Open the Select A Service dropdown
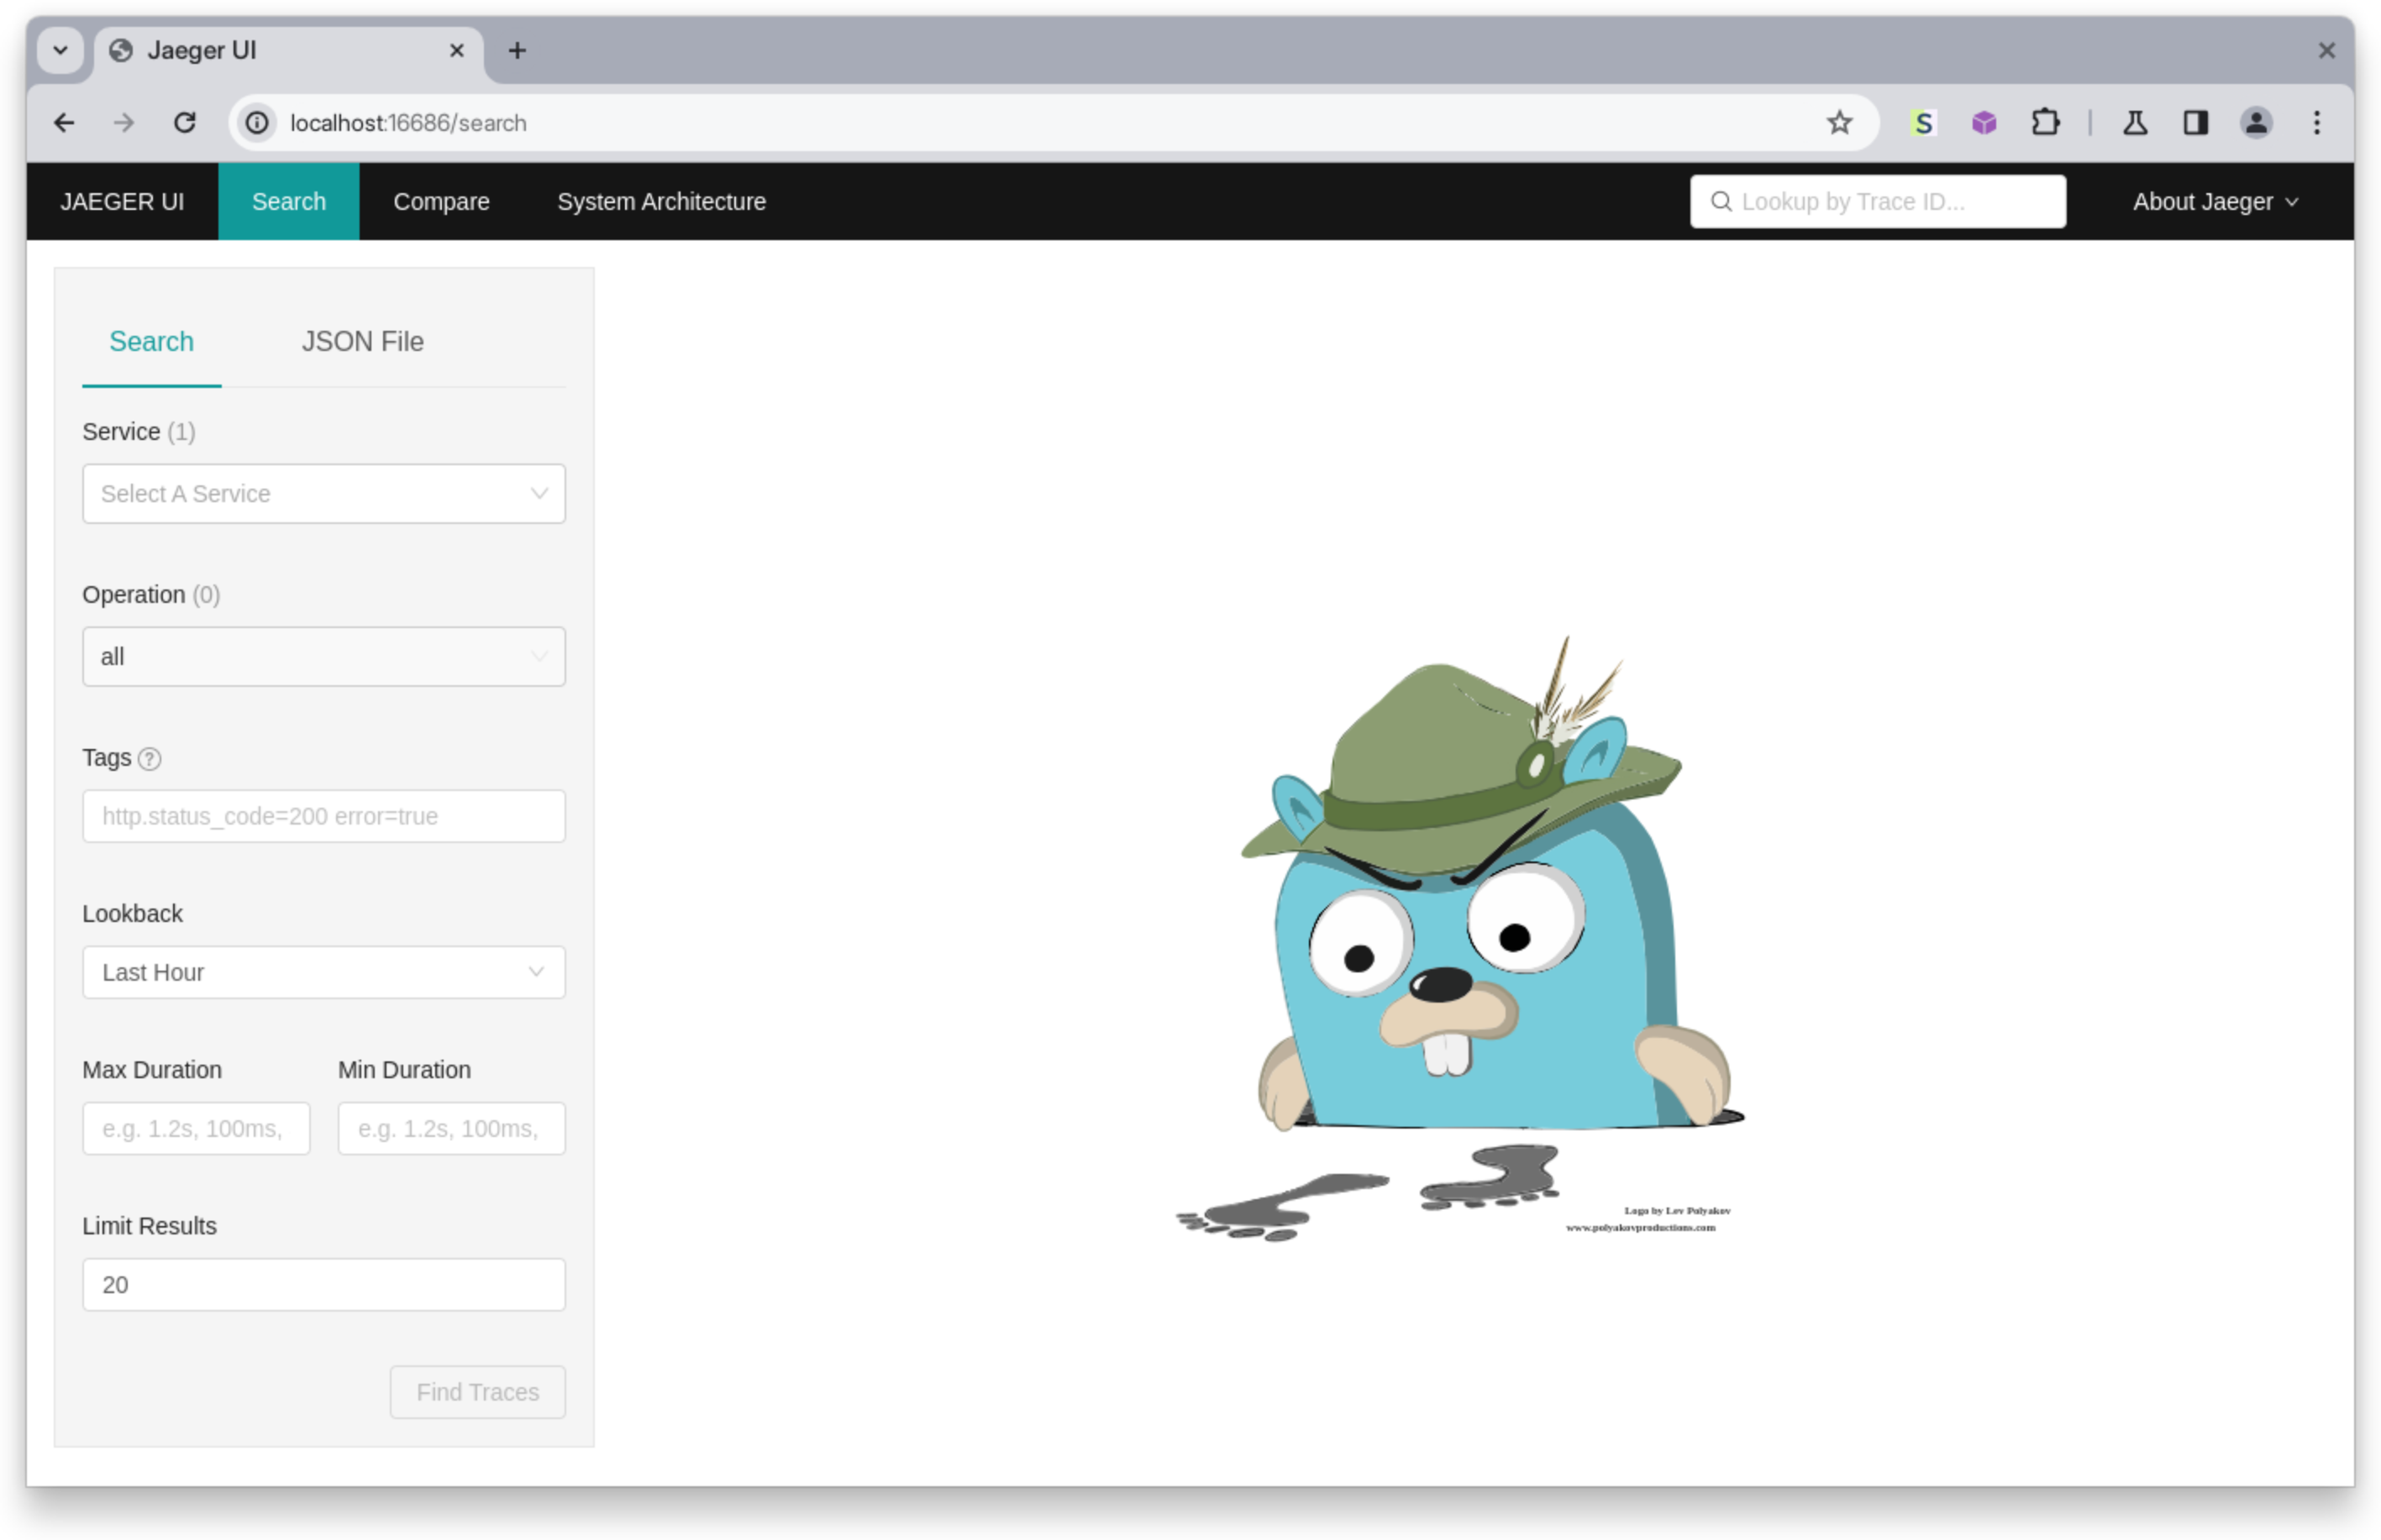 click(x=324, y=494)
